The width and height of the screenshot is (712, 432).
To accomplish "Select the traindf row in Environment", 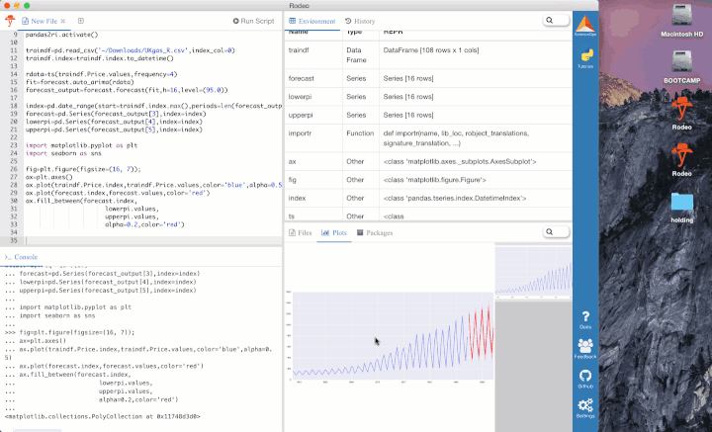I will point(428,55).
